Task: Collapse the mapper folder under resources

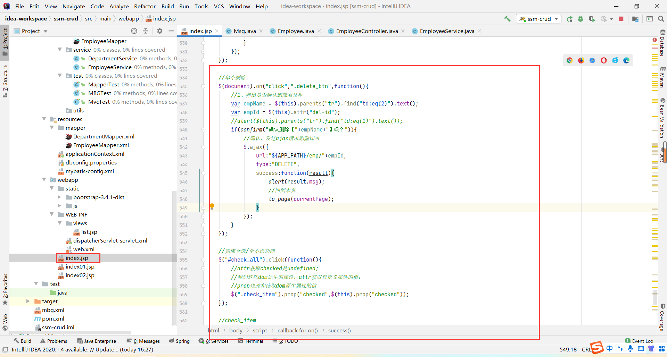Action: pos(52,128)
